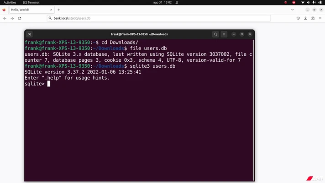This screenshot has height=183, width=325.
Task: Click the terminal search icon
Action: [x=215, y=34]
